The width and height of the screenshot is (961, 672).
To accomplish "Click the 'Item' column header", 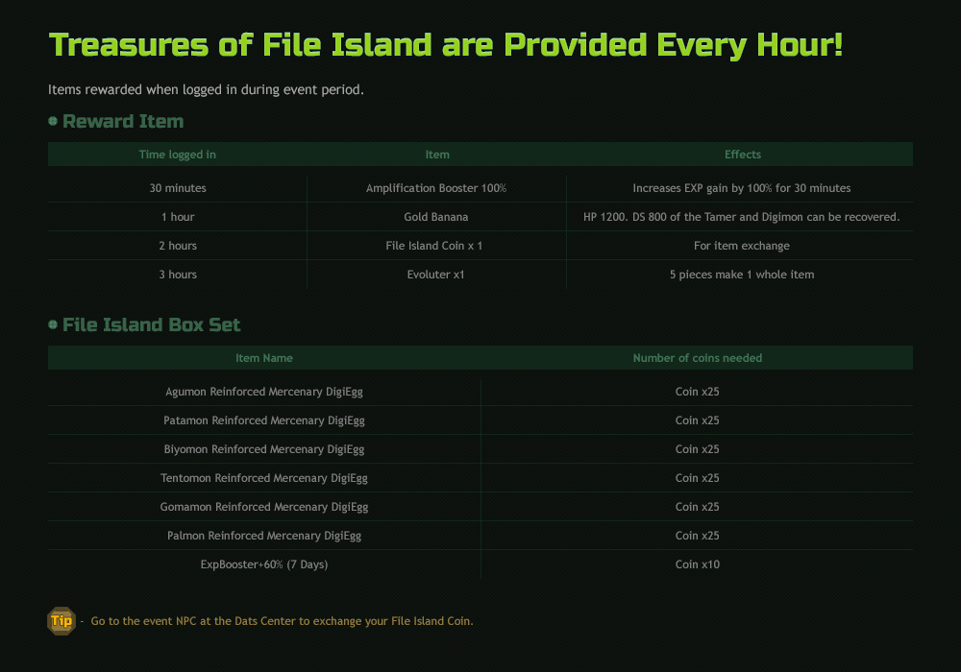I will click(437, 155).
